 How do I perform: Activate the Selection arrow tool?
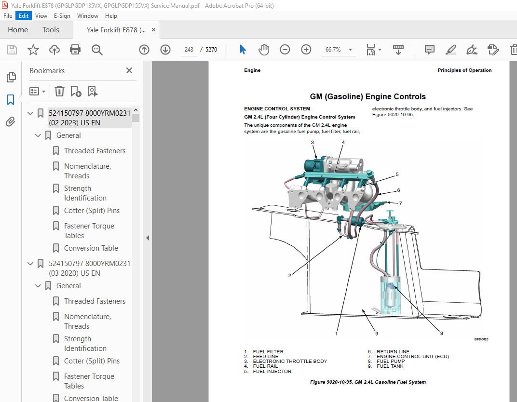243,50
